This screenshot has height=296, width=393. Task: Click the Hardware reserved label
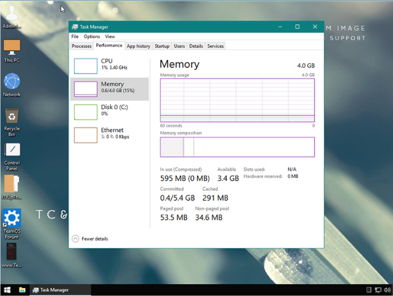coord(263,176)
